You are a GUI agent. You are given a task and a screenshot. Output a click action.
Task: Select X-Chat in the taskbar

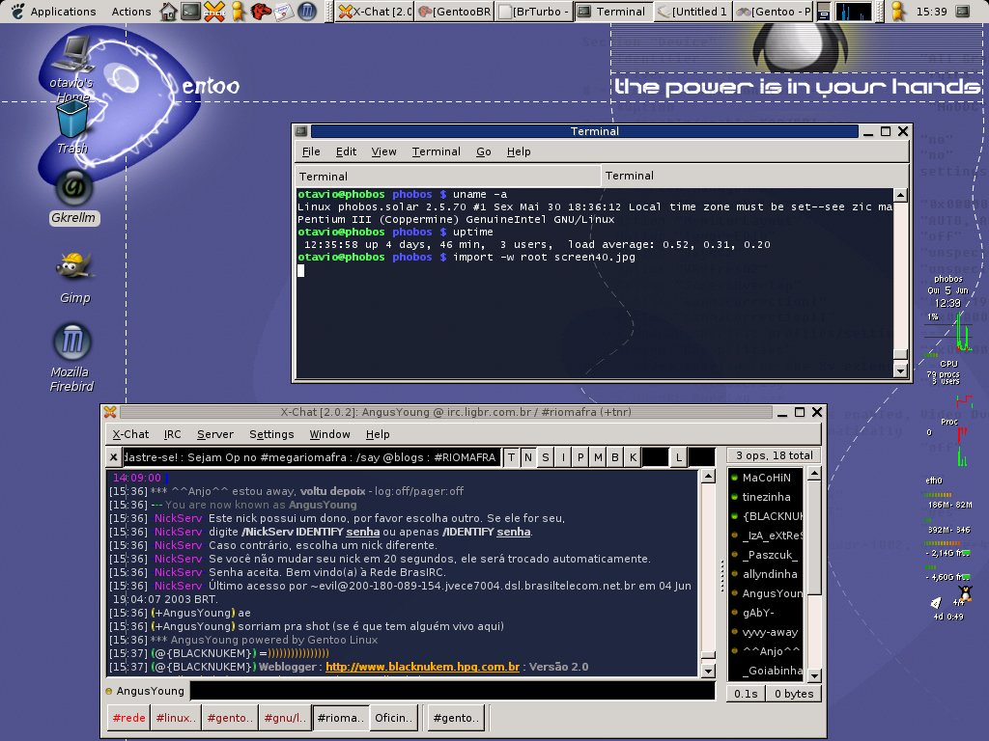(375, 12)
